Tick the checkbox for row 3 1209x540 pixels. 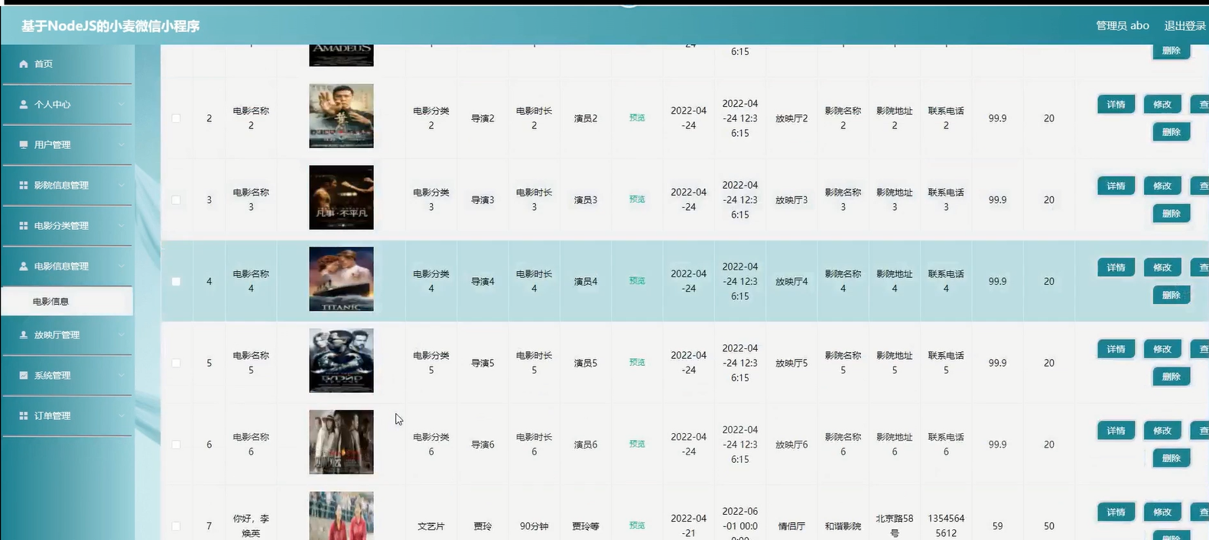pos(176,200)
